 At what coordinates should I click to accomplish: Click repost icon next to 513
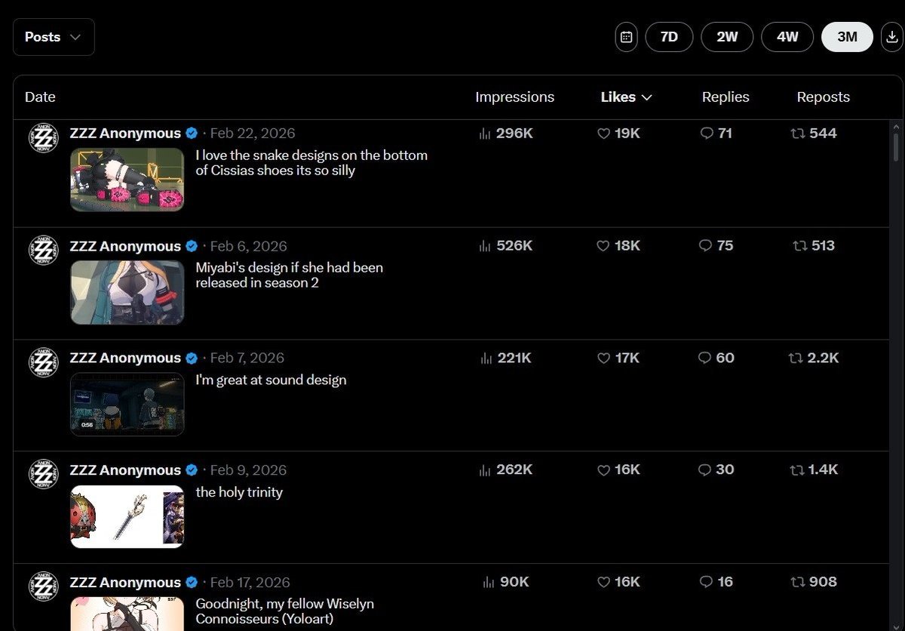[800, 246]
